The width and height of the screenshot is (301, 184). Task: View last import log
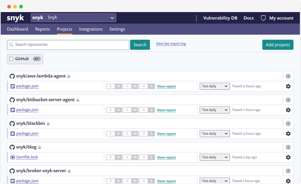pyautogui.click(x=171, y=43)
